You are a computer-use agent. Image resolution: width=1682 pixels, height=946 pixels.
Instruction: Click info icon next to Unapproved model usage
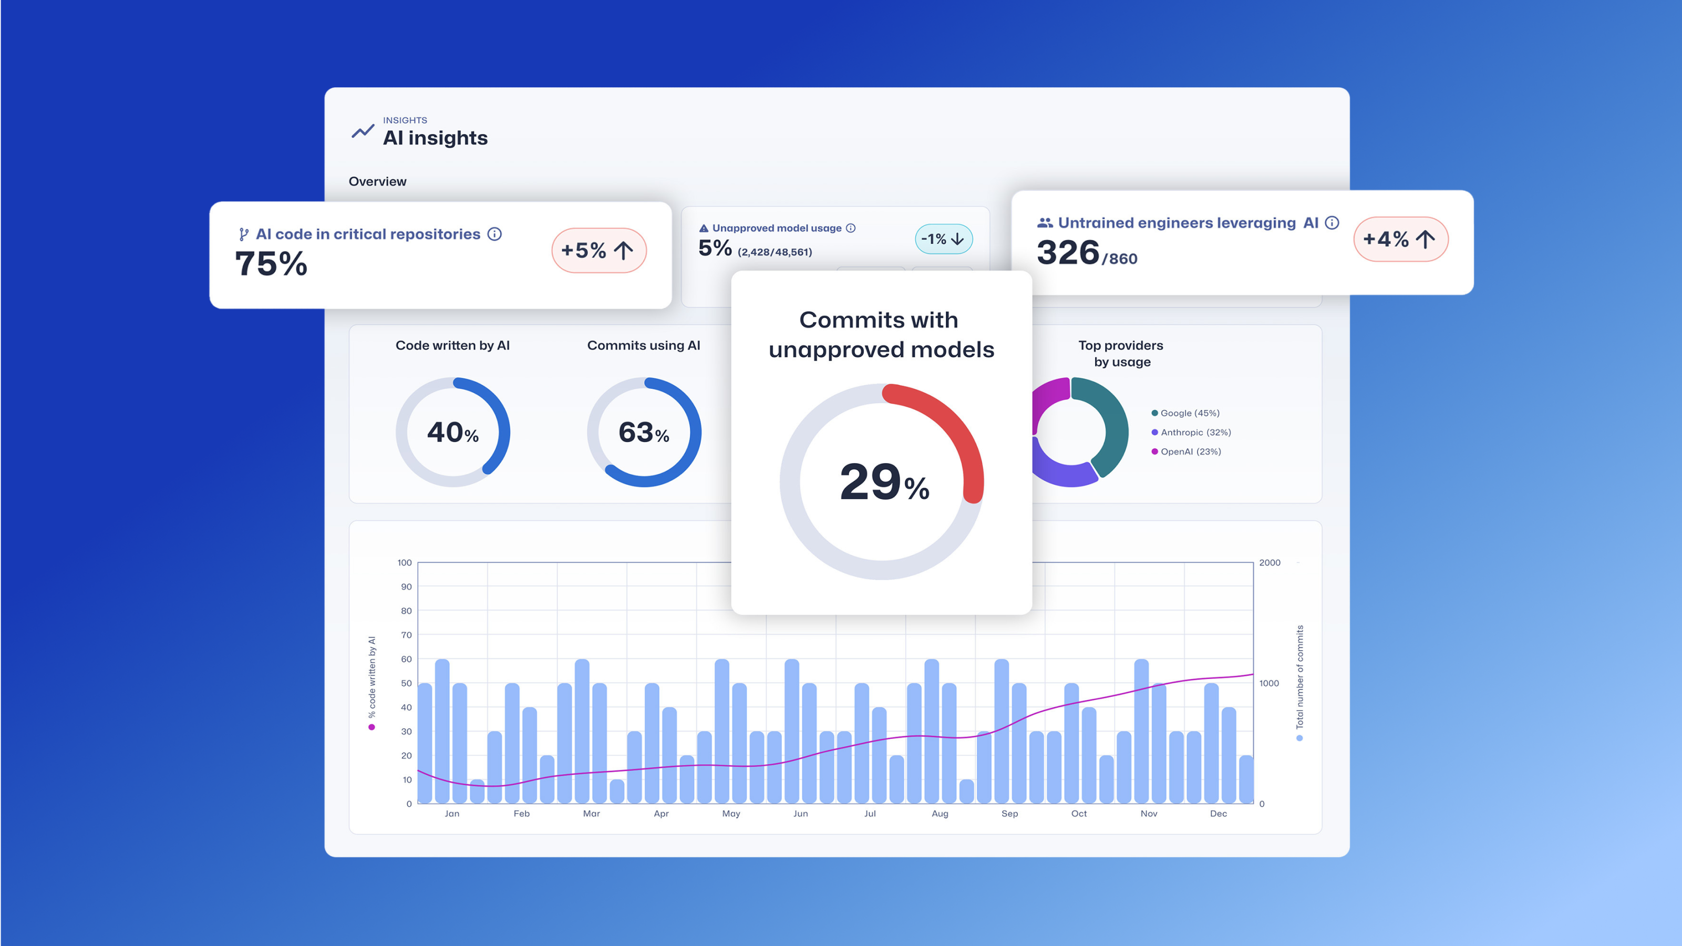tap(850, 228)
